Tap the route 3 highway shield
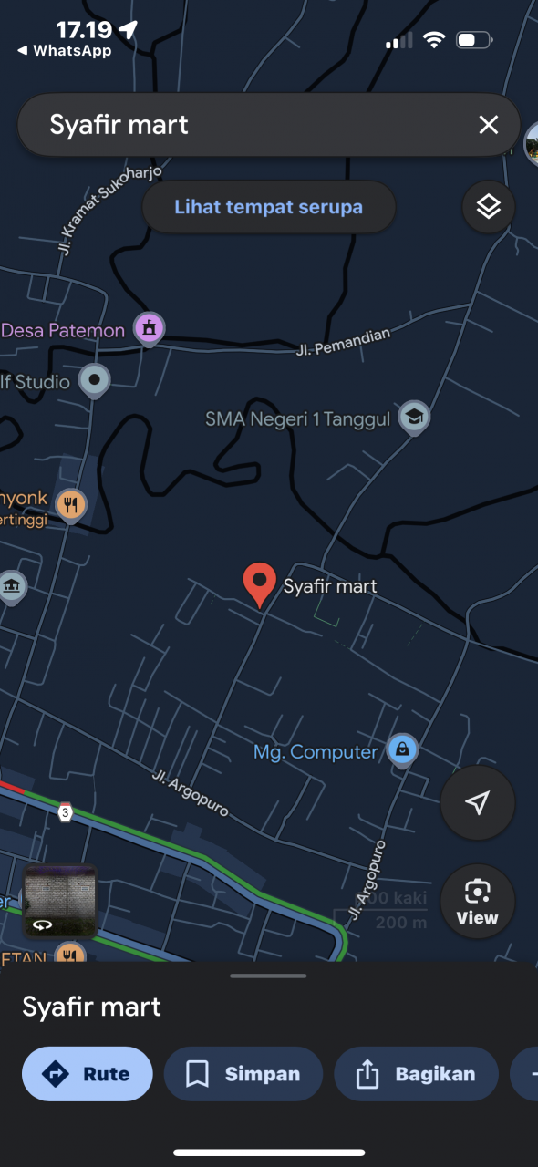 (64, 812)
